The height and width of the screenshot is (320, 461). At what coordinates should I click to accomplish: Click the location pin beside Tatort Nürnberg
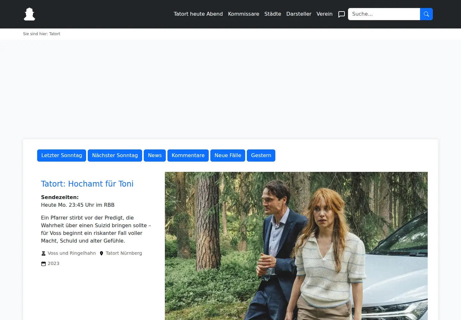point(101,253)
